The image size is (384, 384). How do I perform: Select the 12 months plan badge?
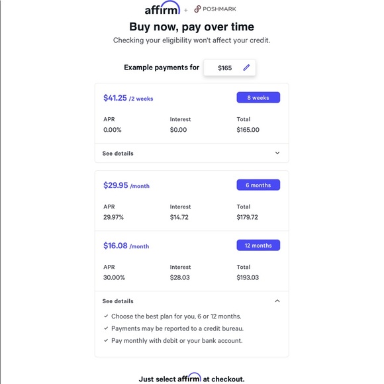coord(258,245)
